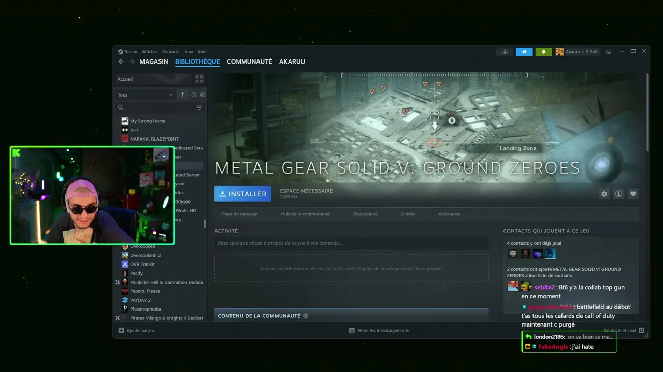The height and width of the screenshot is (372, 663).
Task: Select Overcooked! 2 in library
Action: (146, 255)
